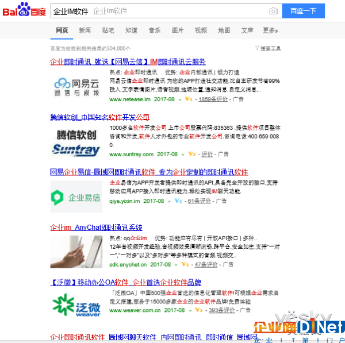Screen dimensions: 345x343
Task: Click V3 badge in netease.im result
Action: click(189, 99)
